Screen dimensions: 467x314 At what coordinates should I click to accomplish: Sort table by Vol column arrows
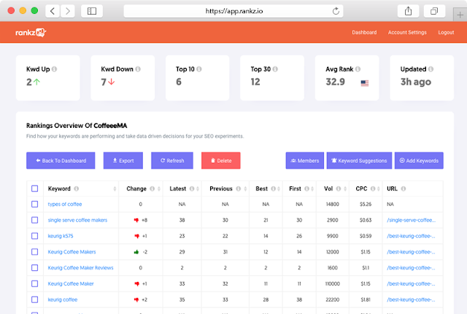tap(345, 188)
